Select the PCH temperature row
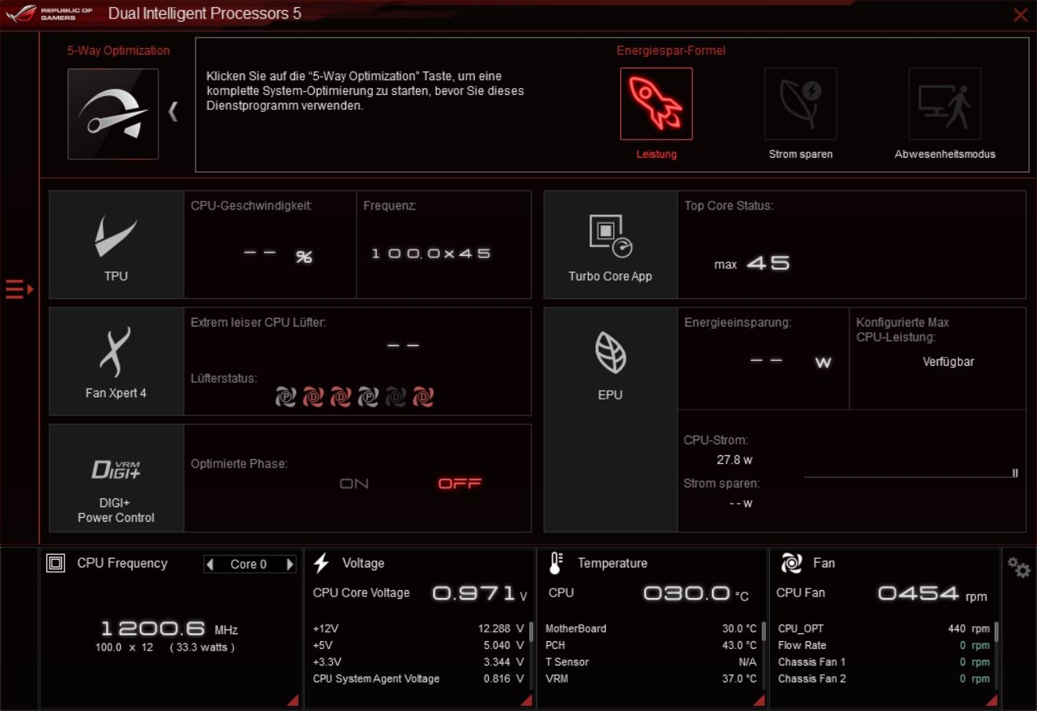The image size is (1037, 711). point(651,645)
